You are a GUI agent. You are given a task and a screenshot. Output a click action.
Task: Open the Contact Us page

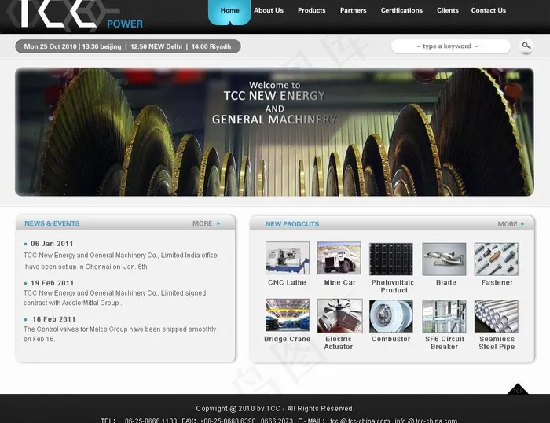[488, 11]
